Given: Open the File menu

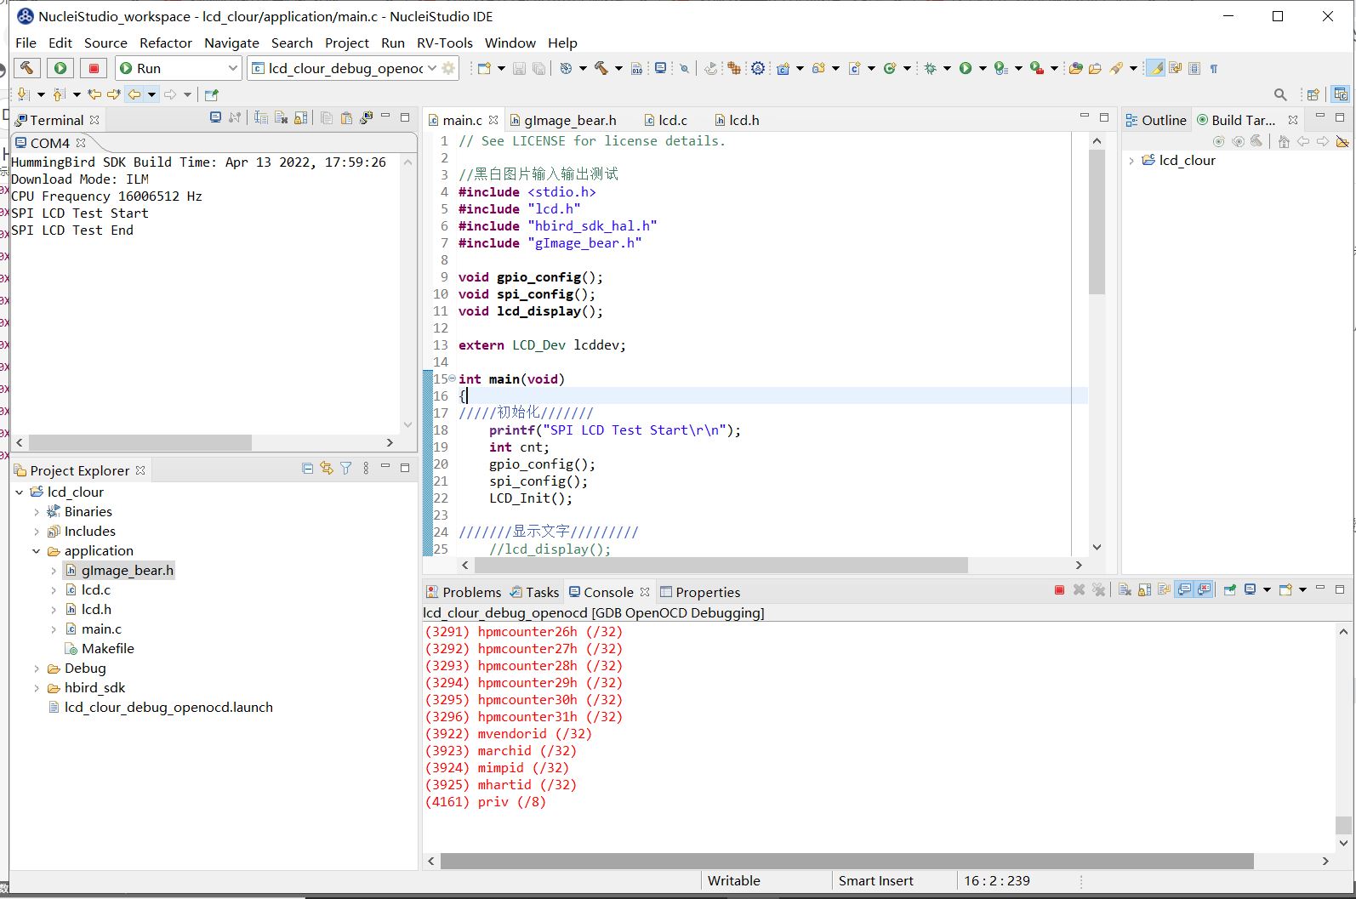Looking at the screenshot, I should [26, 43].
